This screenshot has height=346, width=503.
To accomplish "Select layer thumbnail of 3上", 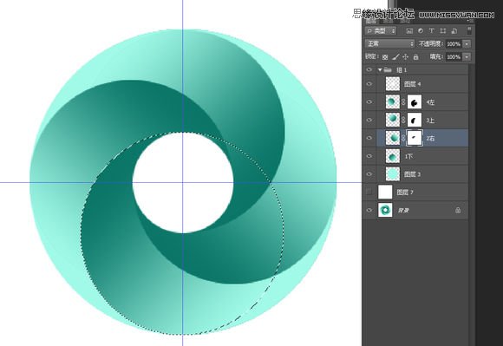I will [393, 120].
